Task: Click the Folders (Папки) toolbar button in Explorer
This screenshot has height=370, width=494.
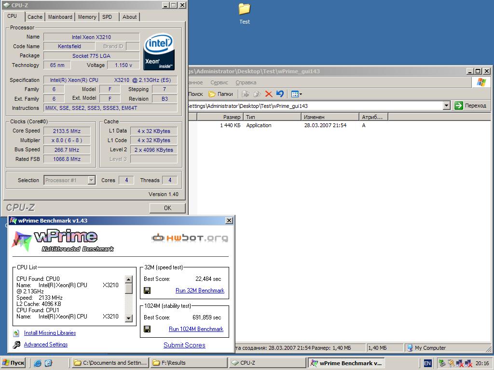Action: pyautogui.click(x=220, y=94)
